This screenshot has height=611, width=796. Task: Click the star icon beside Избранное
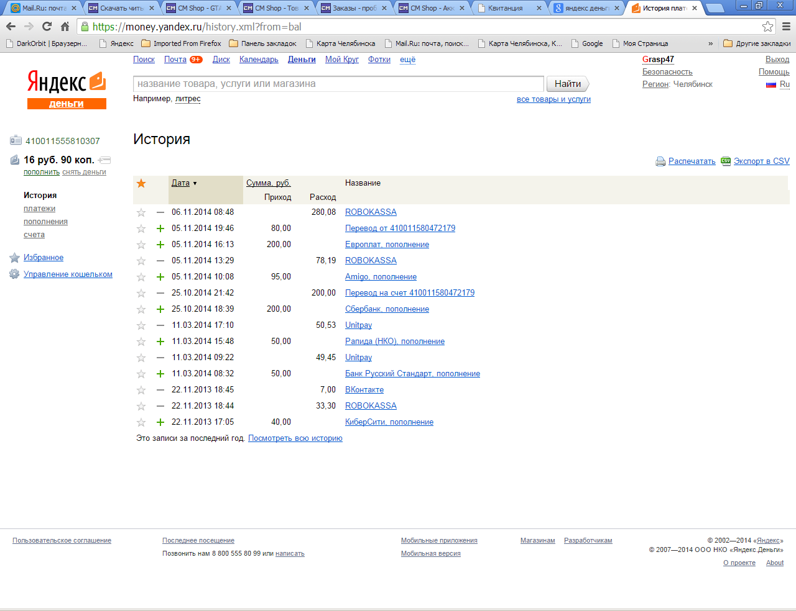coord(14,258)
